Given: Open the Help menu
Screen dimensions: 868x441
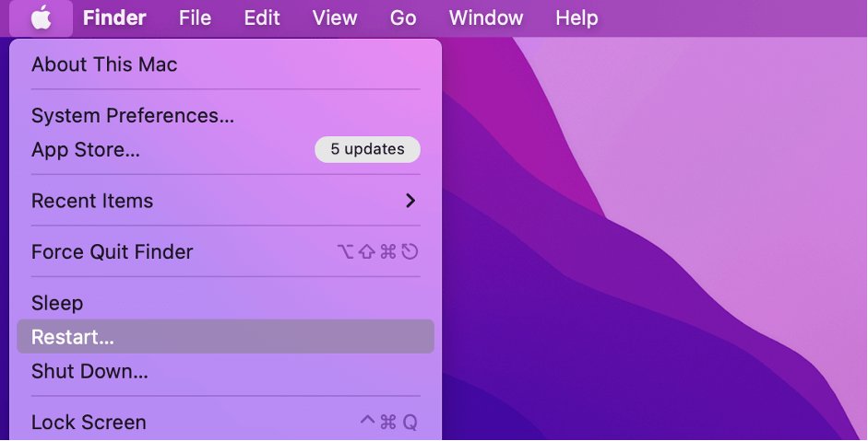Looking at the screenshot, I should coord(577,17).
